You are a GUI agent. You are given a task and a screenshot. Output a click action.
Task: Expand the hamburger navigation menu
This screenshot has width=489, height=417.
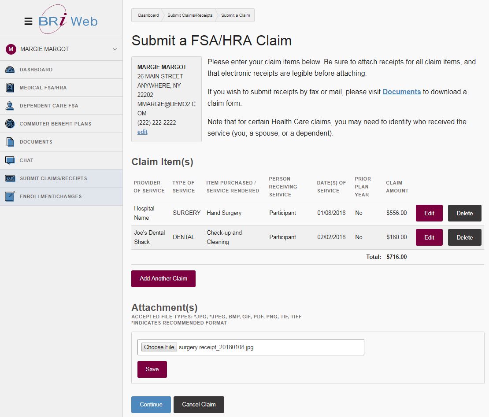click(x=28, y=21)
